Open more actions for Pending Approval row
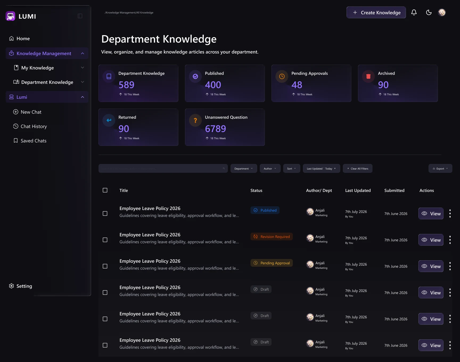The height and width of the screenshot is (362, 460). click(x=450, y=266)
